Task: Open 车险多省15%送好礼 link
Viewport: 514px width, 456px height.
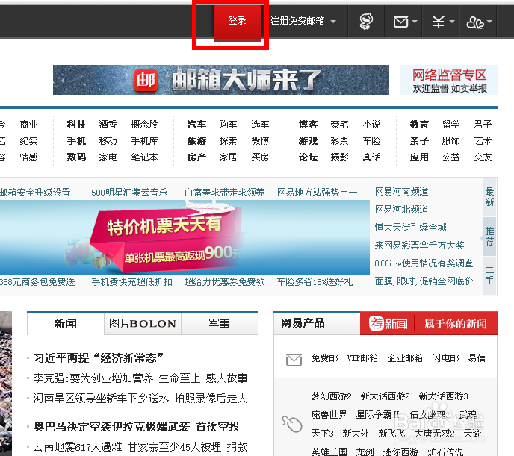Action: [315, 282]
